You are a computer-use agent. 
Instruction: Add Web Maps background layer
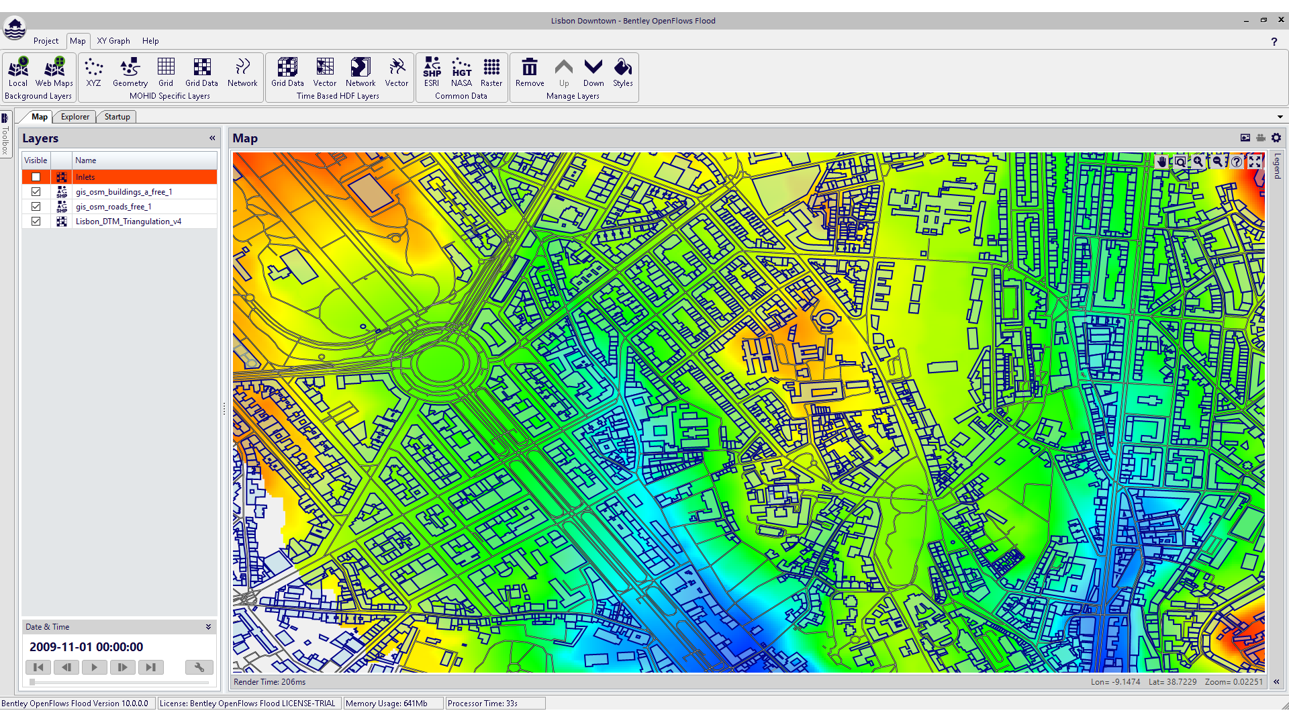pos(54,72)
